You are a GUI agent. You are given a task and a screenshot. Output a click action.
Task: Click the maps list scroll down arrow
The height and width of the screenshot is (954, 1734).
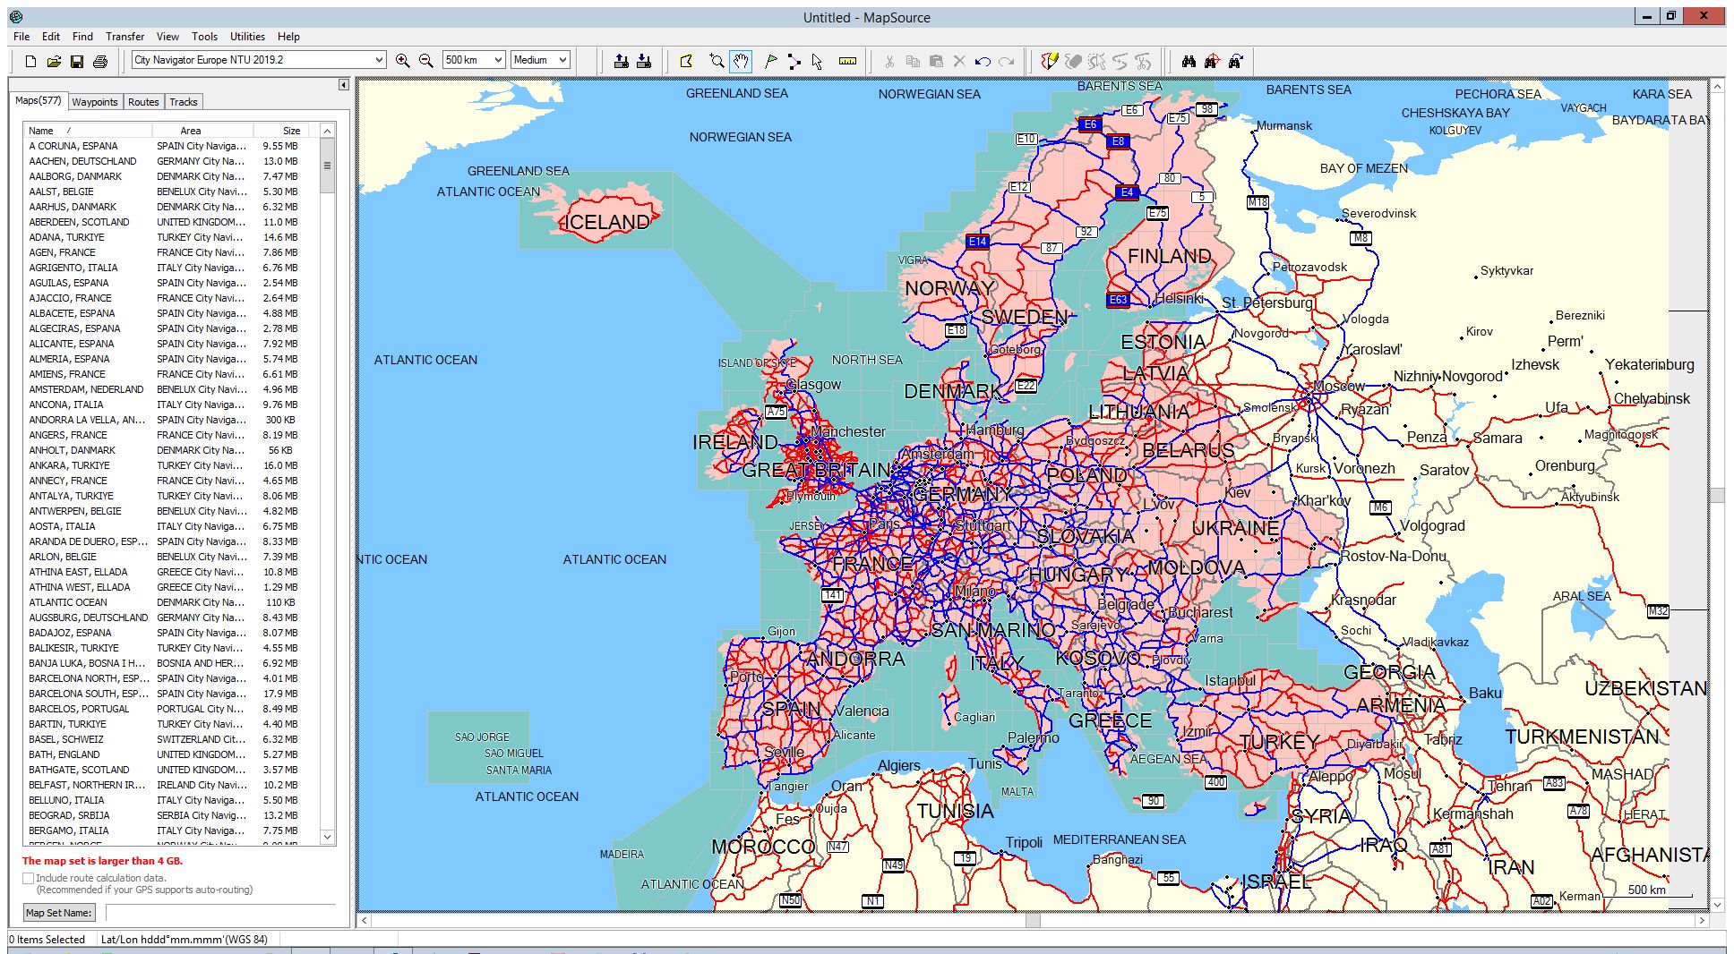(x=327, y=837)
